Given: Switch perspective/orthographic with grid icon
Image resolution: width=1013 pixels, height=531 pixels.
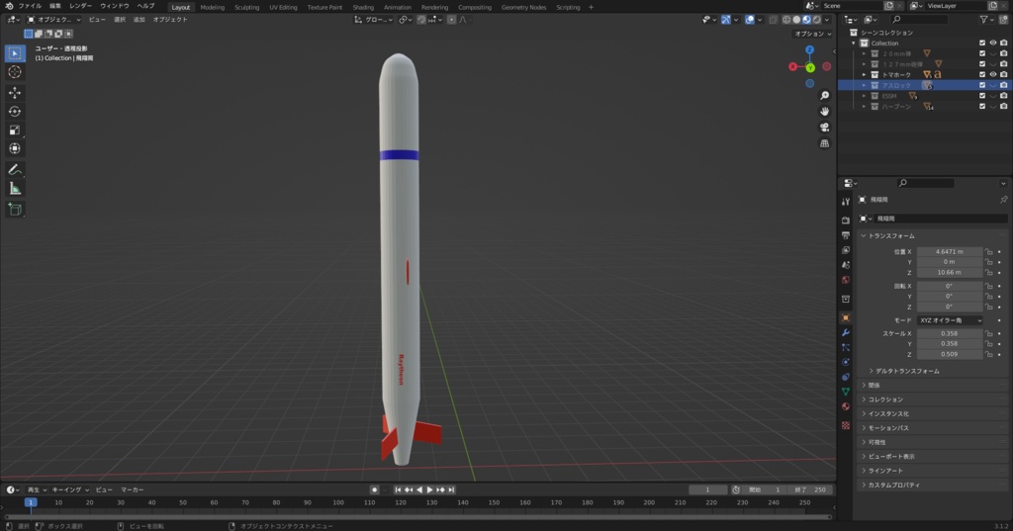Looking at the screenshot, I should pyautogui.click(x=824, y=143).
